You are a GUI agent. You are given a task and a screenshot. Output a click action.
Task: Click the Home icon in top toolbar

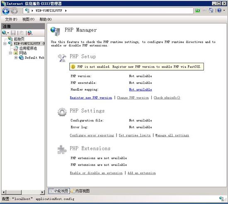(211, 10)
